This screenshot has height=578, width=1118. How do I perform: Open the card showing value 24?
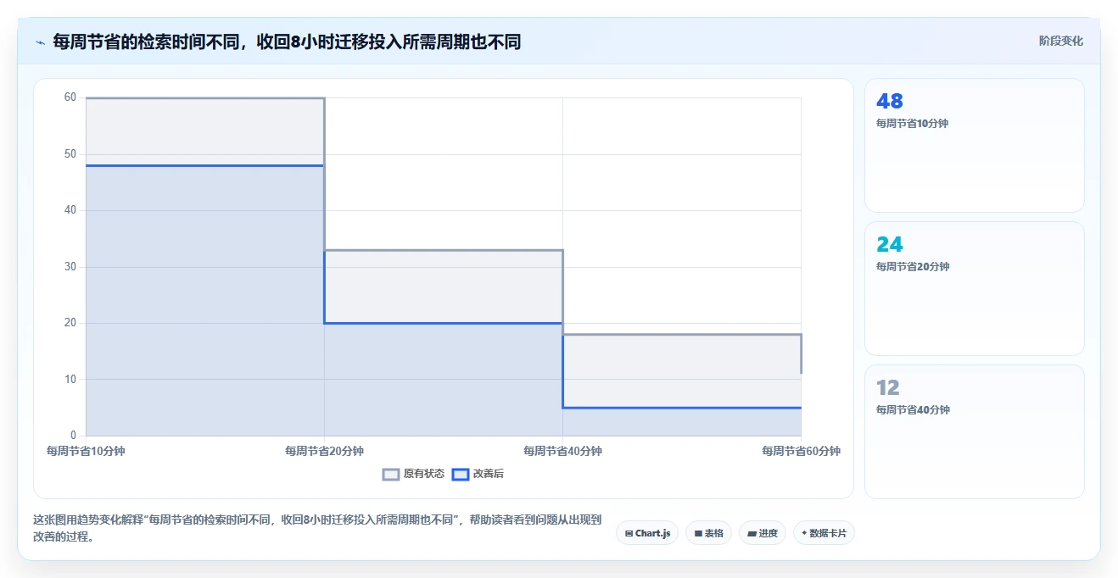[974, 288]
